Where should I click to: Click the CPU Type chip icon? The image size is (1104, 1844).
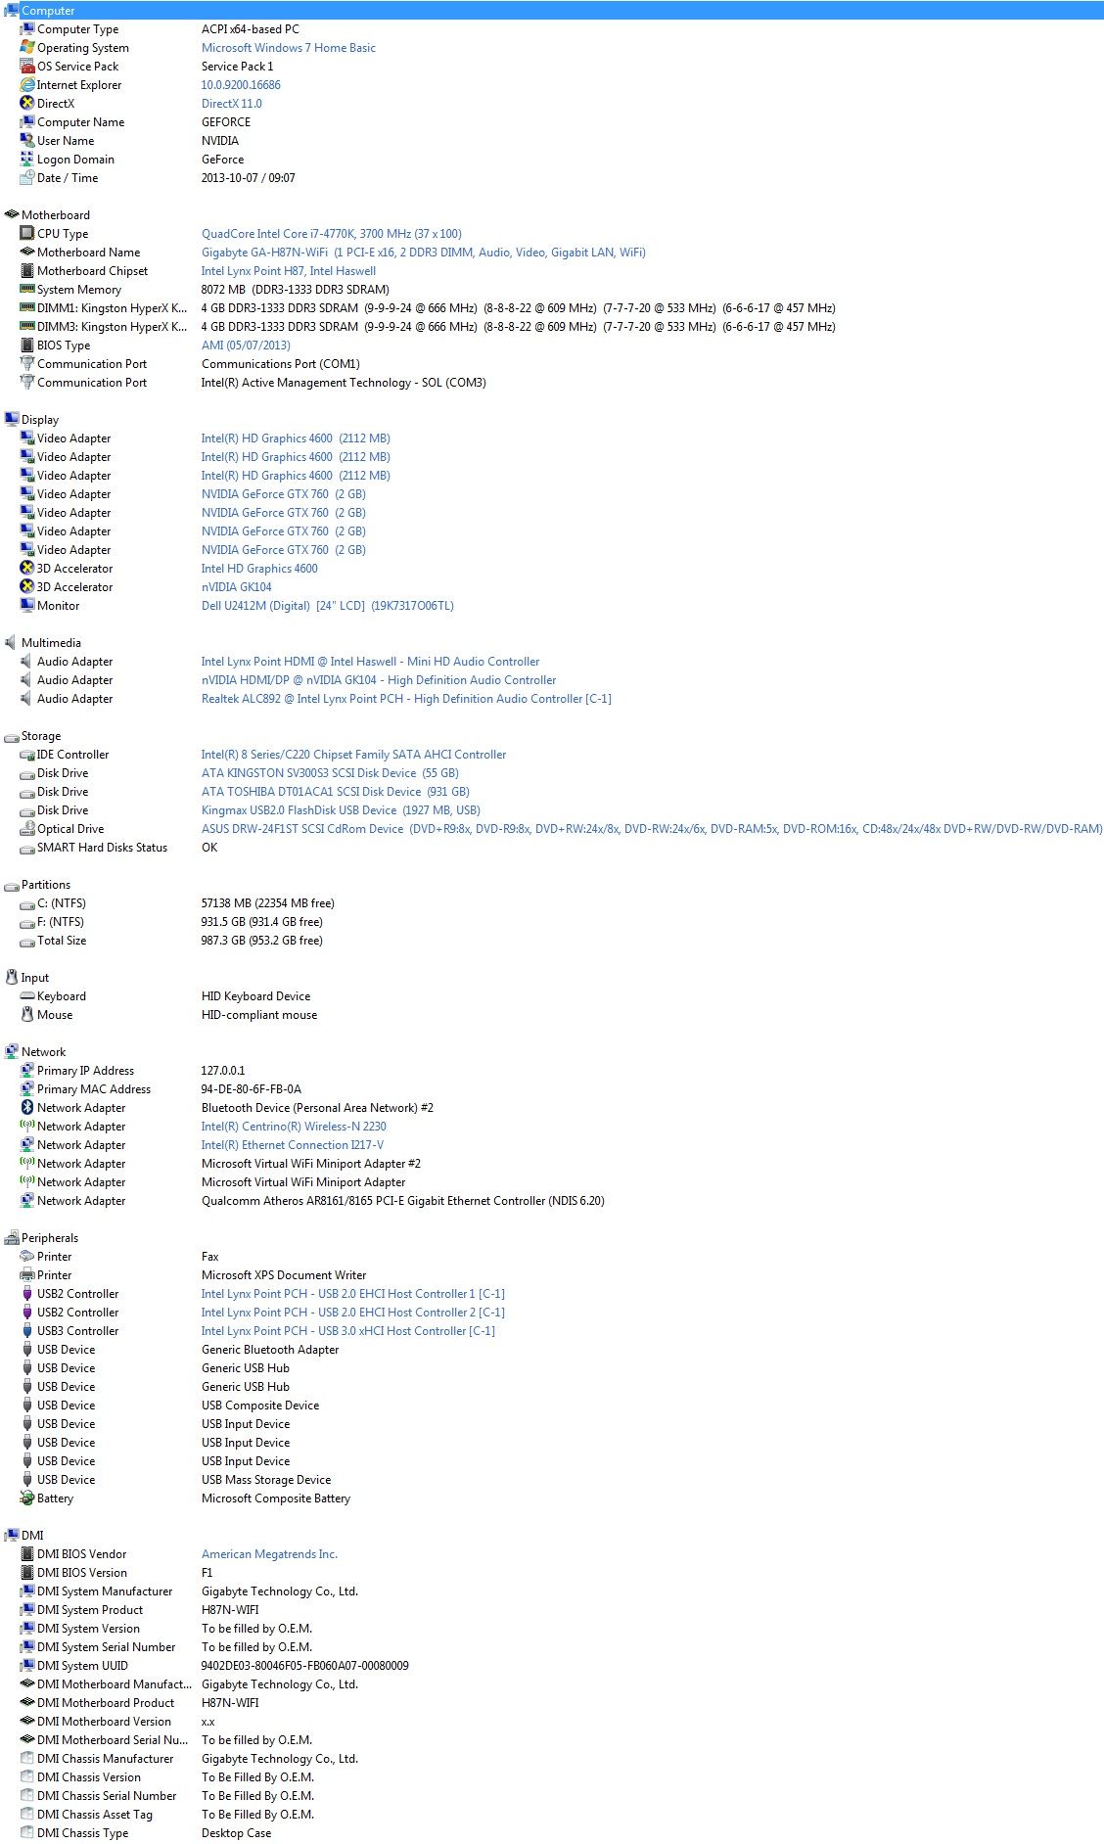click(27, 234)
